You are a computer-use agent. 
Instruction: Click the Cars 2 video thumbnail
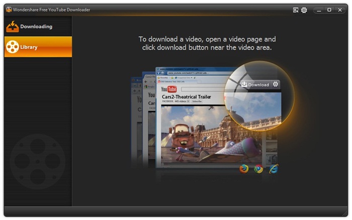(211, 134)
